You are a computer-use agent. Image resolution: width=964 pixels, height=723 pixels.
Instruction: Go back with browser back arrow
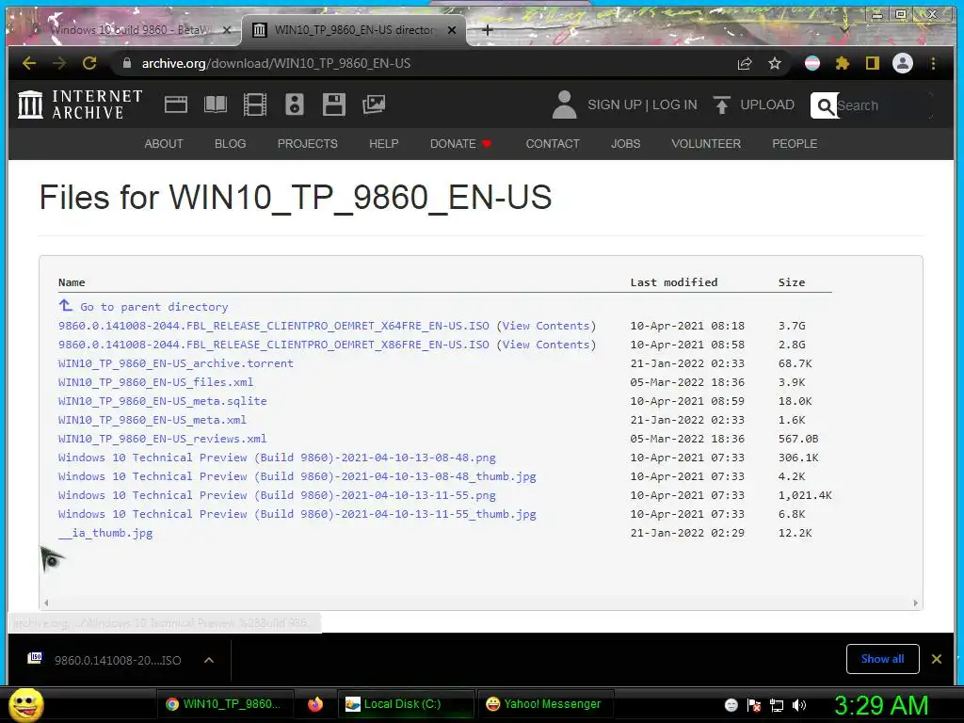(x=29, y=63)
